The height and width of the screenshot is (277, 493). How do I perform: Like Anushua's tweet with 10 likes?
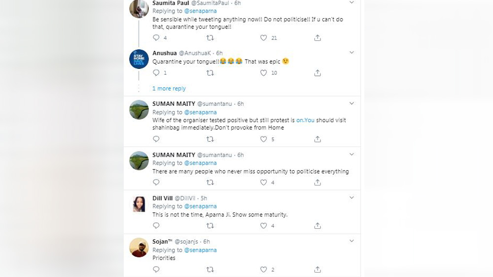tap(264, 73)
